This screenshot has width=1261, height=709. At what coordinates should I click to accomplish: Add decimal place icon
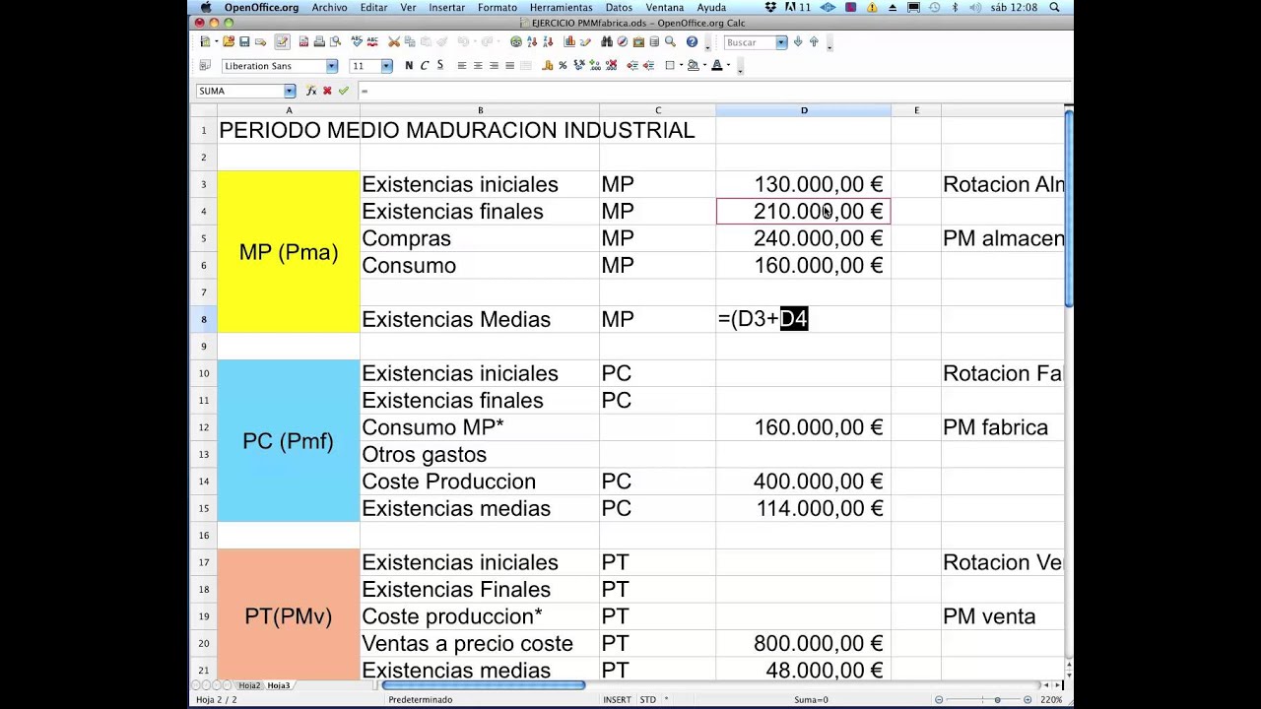[594, 65]
